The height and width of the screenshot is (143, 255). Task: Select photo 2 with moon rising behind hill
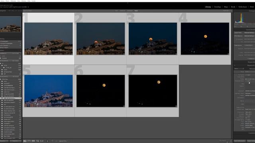100,39
